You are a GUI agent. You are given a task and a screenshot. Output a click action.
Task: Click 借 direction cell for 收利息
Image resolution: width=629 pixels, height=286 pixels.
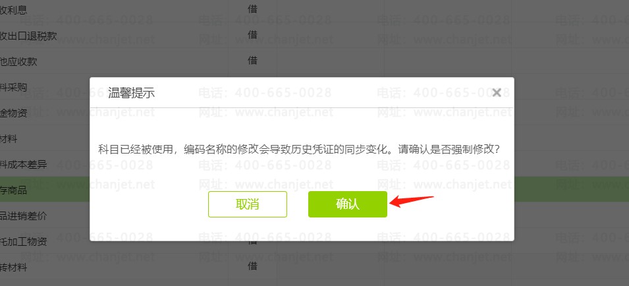click(x=252, y=9)
